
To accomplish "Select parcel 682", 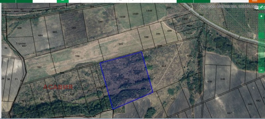I will click(258, 100).
